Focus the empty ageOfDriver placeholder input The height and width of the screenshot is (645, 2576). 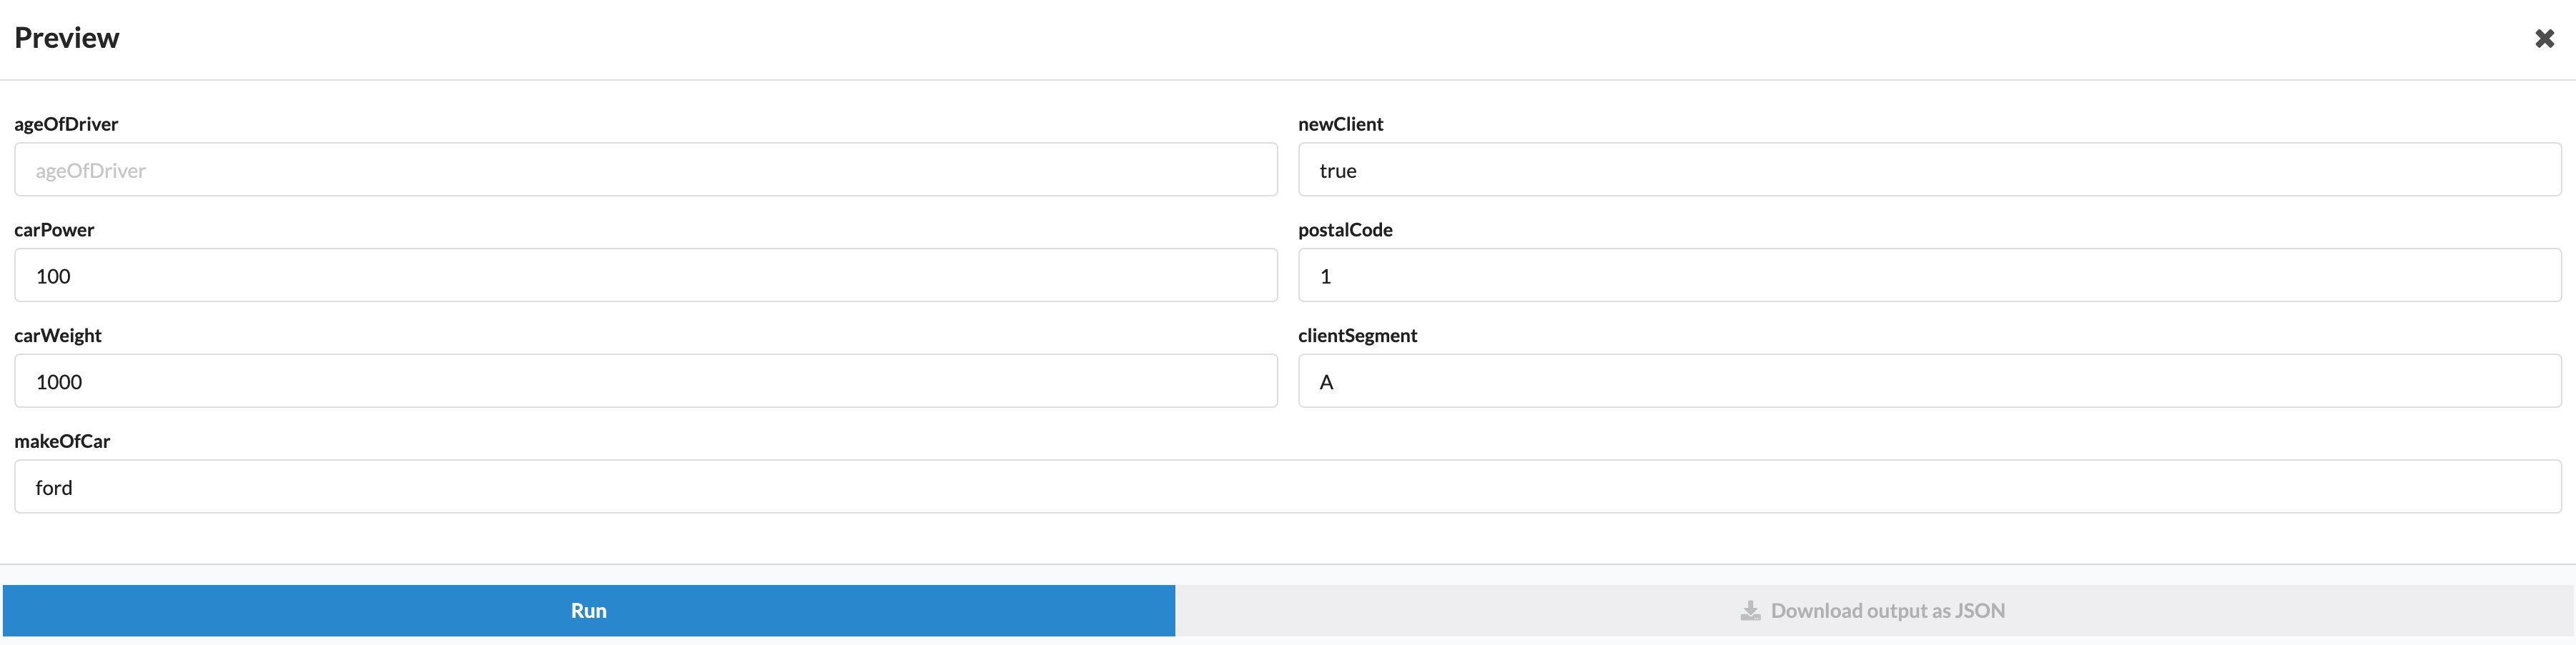click(645, 170)
